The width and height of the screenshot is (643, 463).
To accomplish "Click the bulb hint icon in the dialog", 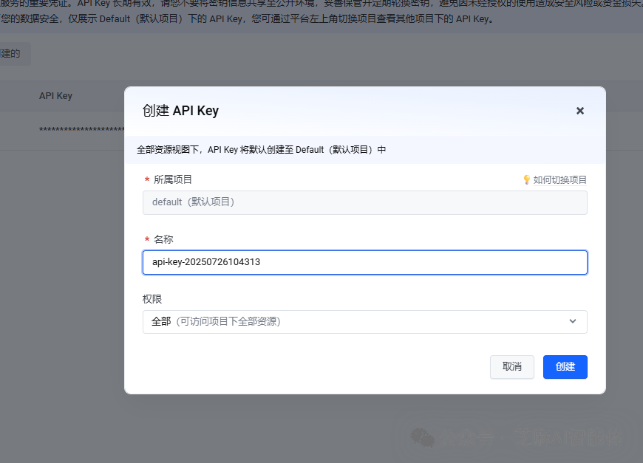I will click(x=527, y=179).
